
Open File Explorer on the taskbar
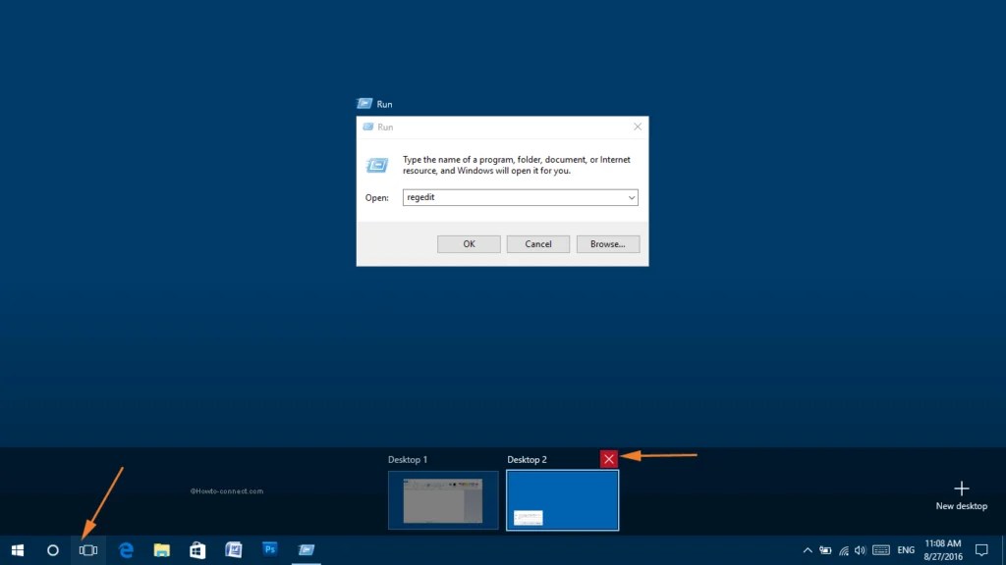161,549
